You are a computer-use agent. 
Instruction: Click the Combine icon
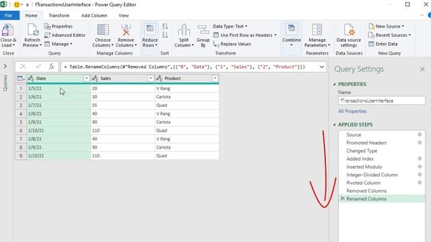pos(292,29)
